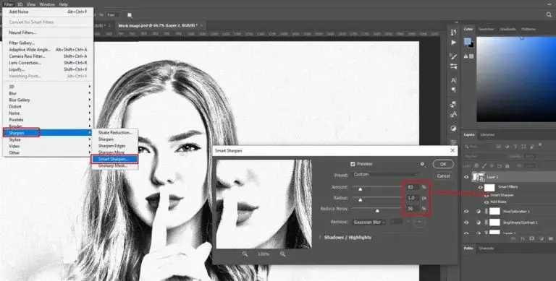Switch to the Gradients tab

[x=507, y=29]
